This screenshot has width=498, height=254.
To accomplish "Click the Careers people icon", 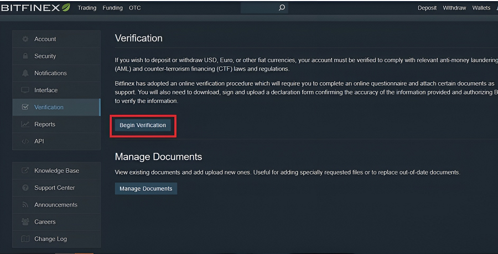I will pyautogui.click(x=25, y=221).
